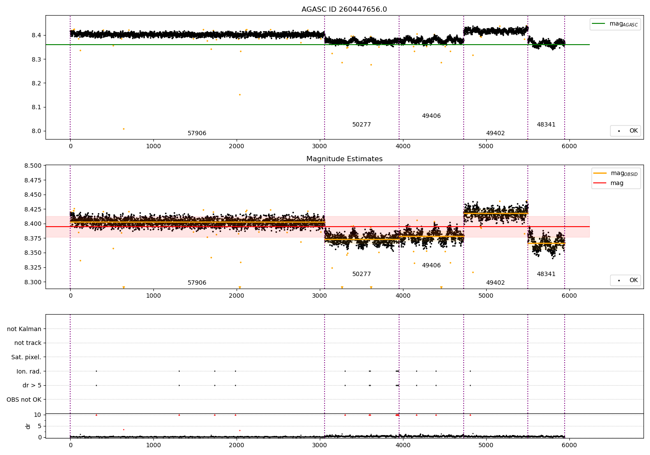Image resolution: width=650 pixels, height=455 pixels.
Task: Click the Magnitude Estimates subplot title
Action: coord(344,159)
